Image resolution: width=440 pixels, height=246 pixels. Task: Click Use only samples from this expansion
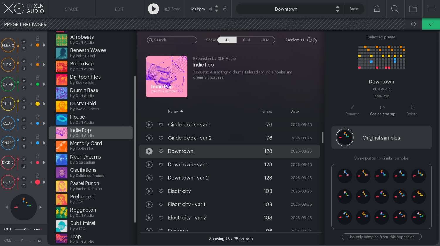point(381,237)
